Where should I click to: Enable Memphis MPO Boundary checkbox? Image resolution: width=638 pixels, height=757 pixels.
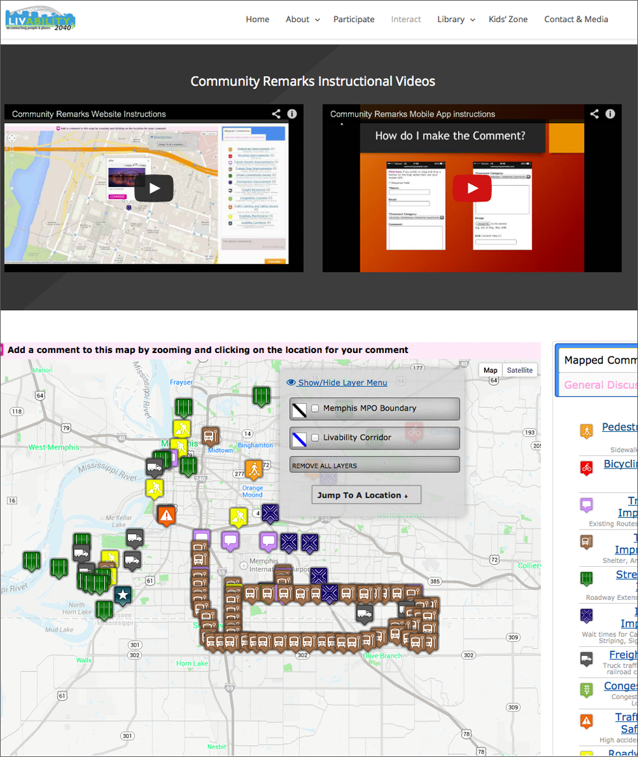[315, 408]
